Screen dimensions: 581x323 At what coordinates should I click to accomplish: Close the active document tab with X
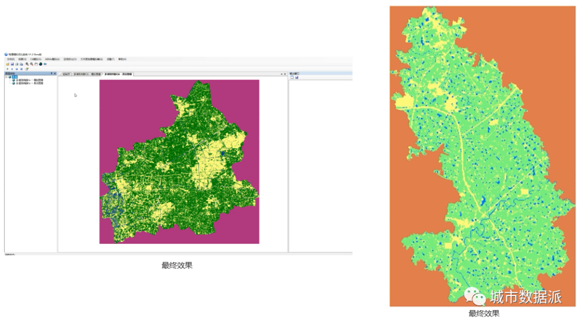(x=285, y=74)
